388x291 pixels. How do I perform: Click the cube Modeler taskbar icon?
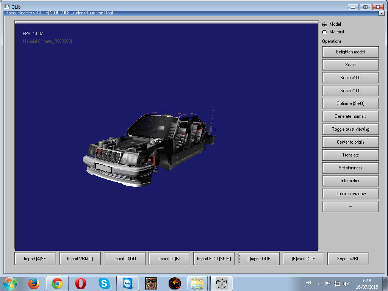click(221, 283)
